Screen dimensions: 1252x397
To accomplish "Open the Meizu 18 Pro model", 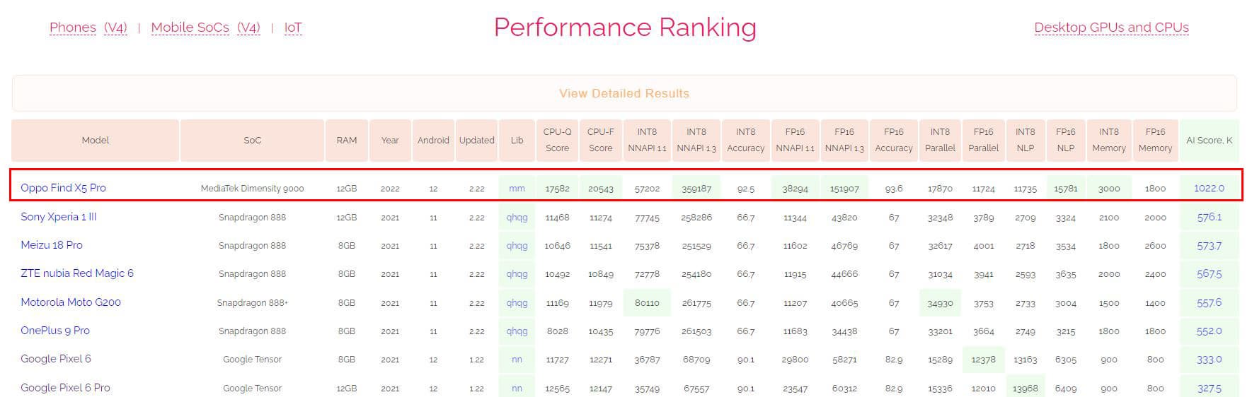I will (x=52, y=245).
